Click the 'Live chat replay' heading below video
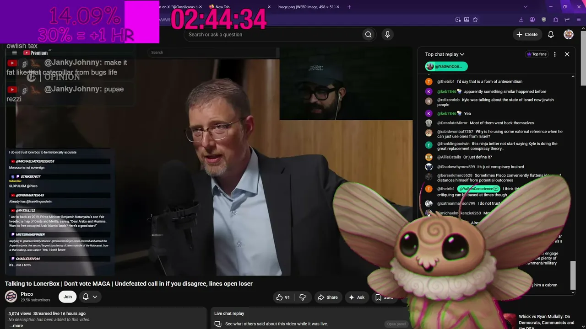This screenshot has height=329, width=586. (x=229, y=313)
